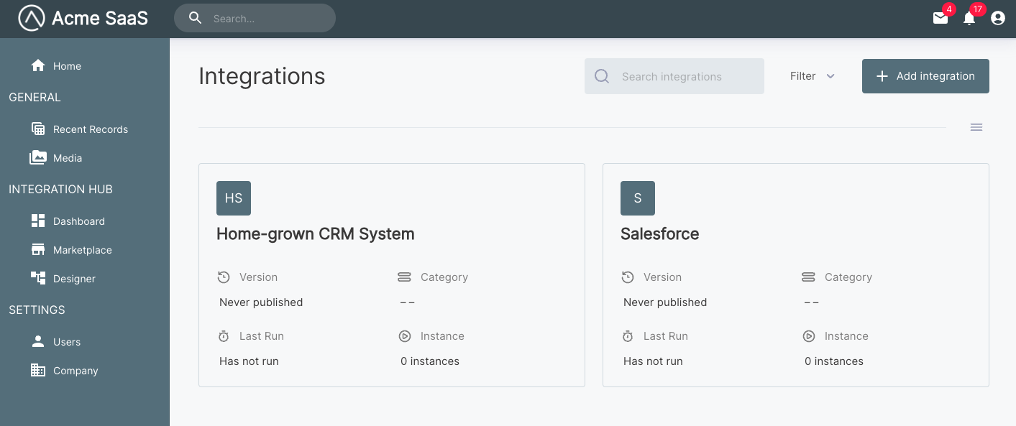This screenshot has height=426, width=1016.
Task: Select the Users settings entry
Action: click(67, 341)
